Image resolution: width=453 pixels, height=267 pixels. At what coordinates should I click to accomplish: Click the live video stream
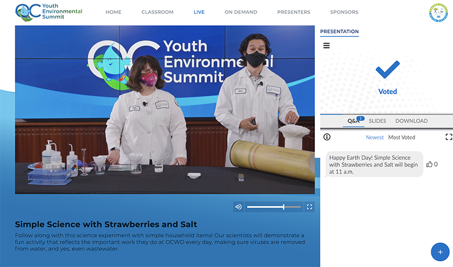165,109
